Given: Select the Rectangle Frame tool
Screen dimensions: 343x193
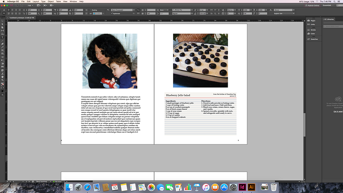Looking at the screenshot, I should (3, 51).
